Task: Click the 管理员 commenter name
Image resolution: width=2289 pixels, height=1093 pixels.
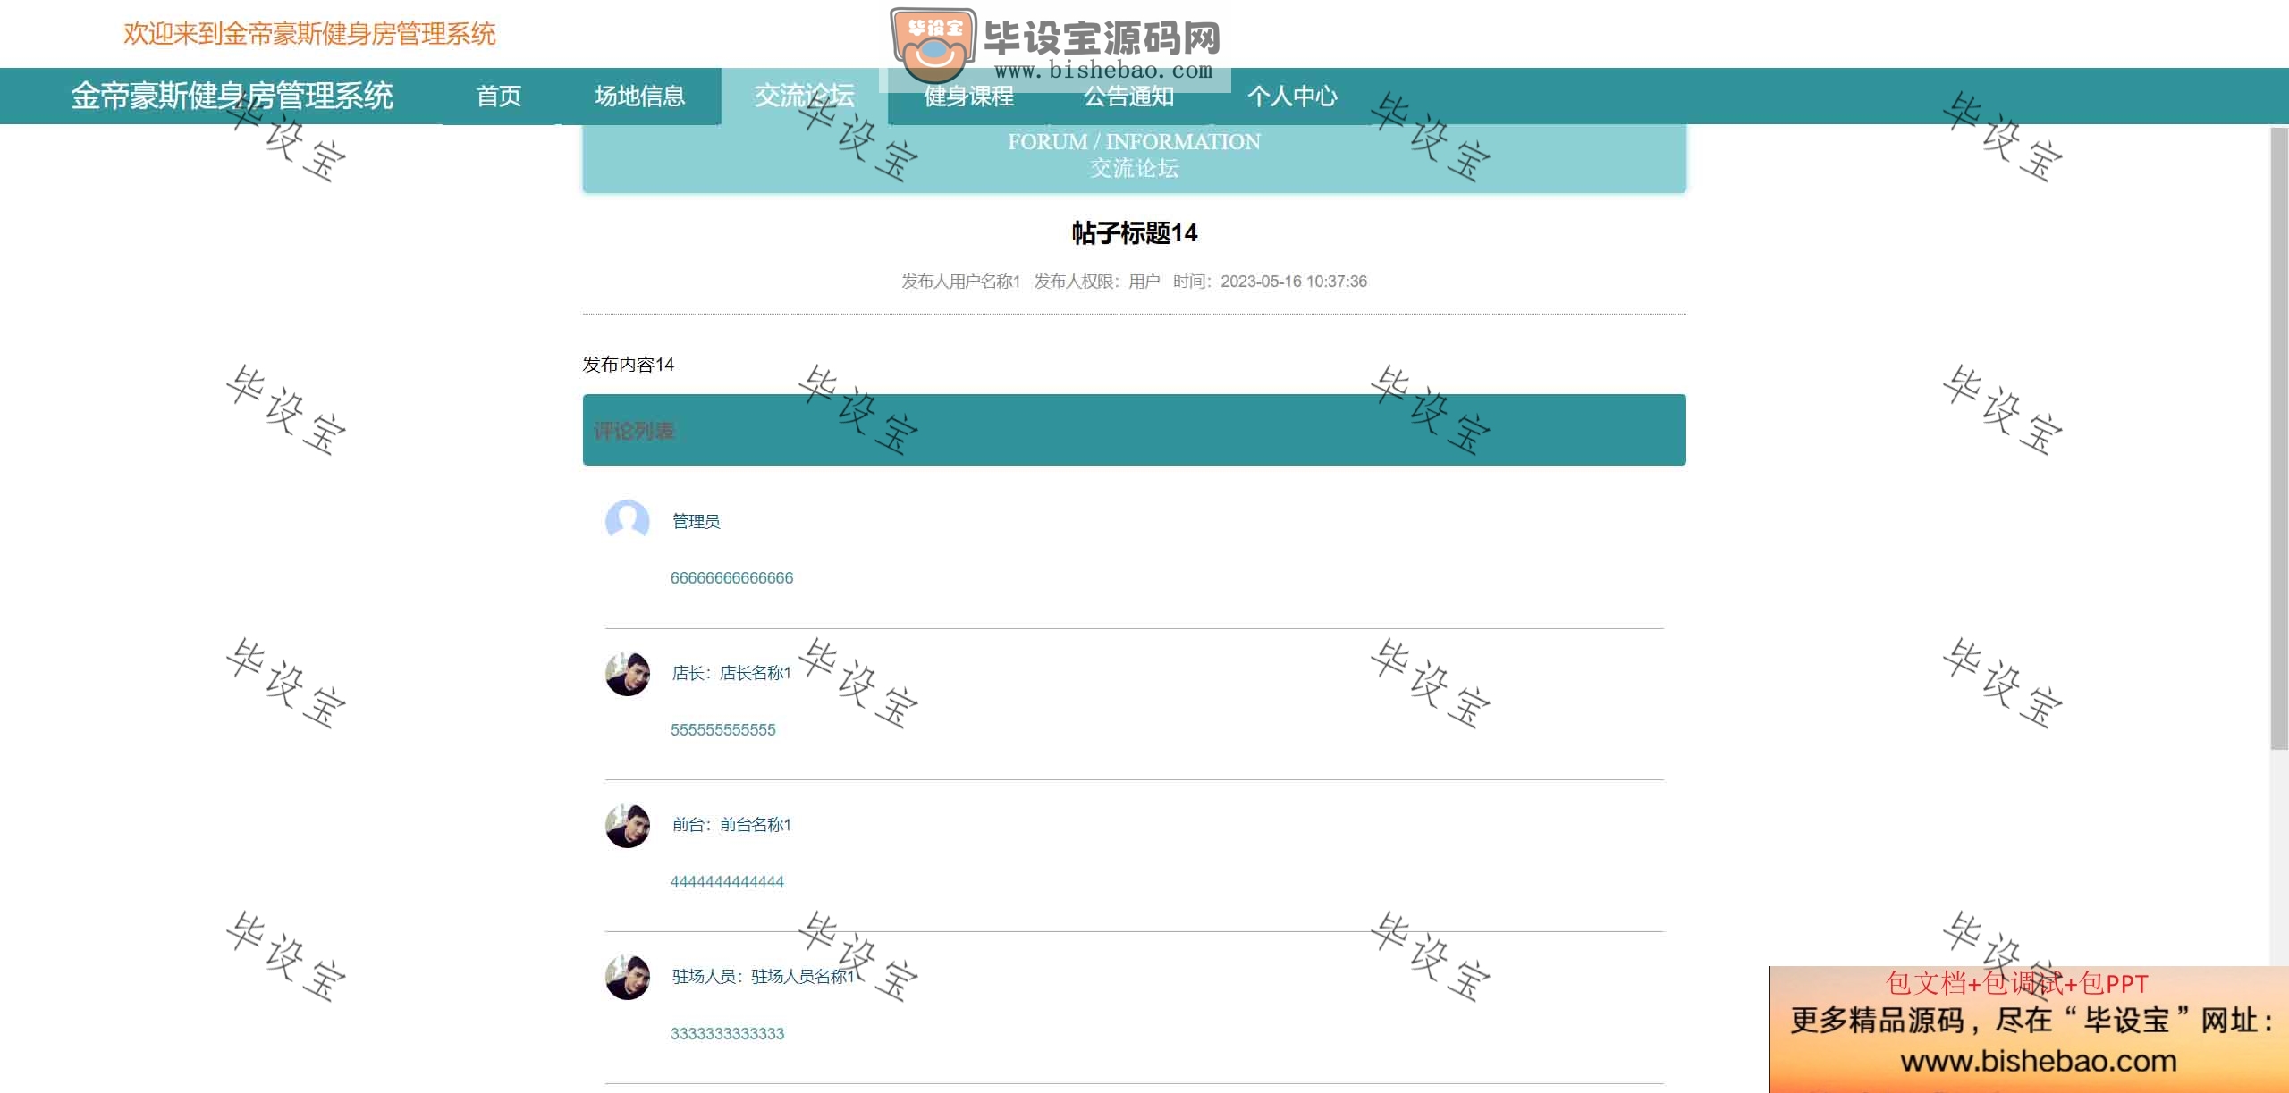Action: click(696, 521)
